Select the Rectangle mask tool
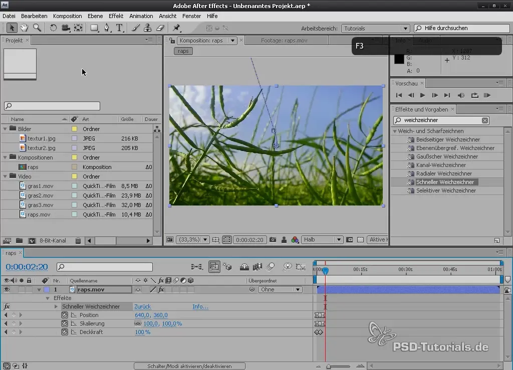513x370 pixels. click(94, 28)
